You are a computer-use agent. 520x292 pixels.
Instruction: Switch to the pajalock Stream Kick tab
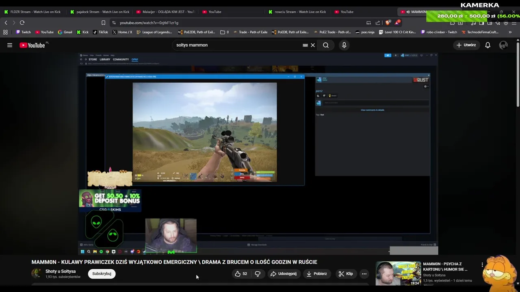pos(100,12)
